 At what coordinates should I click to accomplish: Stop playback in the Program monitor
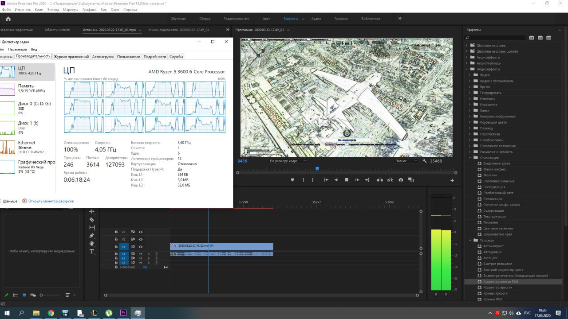pyautogui.click(x=347, y=180)
